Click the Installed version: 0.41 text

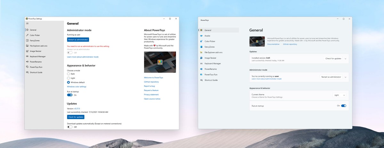coord(261,58)
